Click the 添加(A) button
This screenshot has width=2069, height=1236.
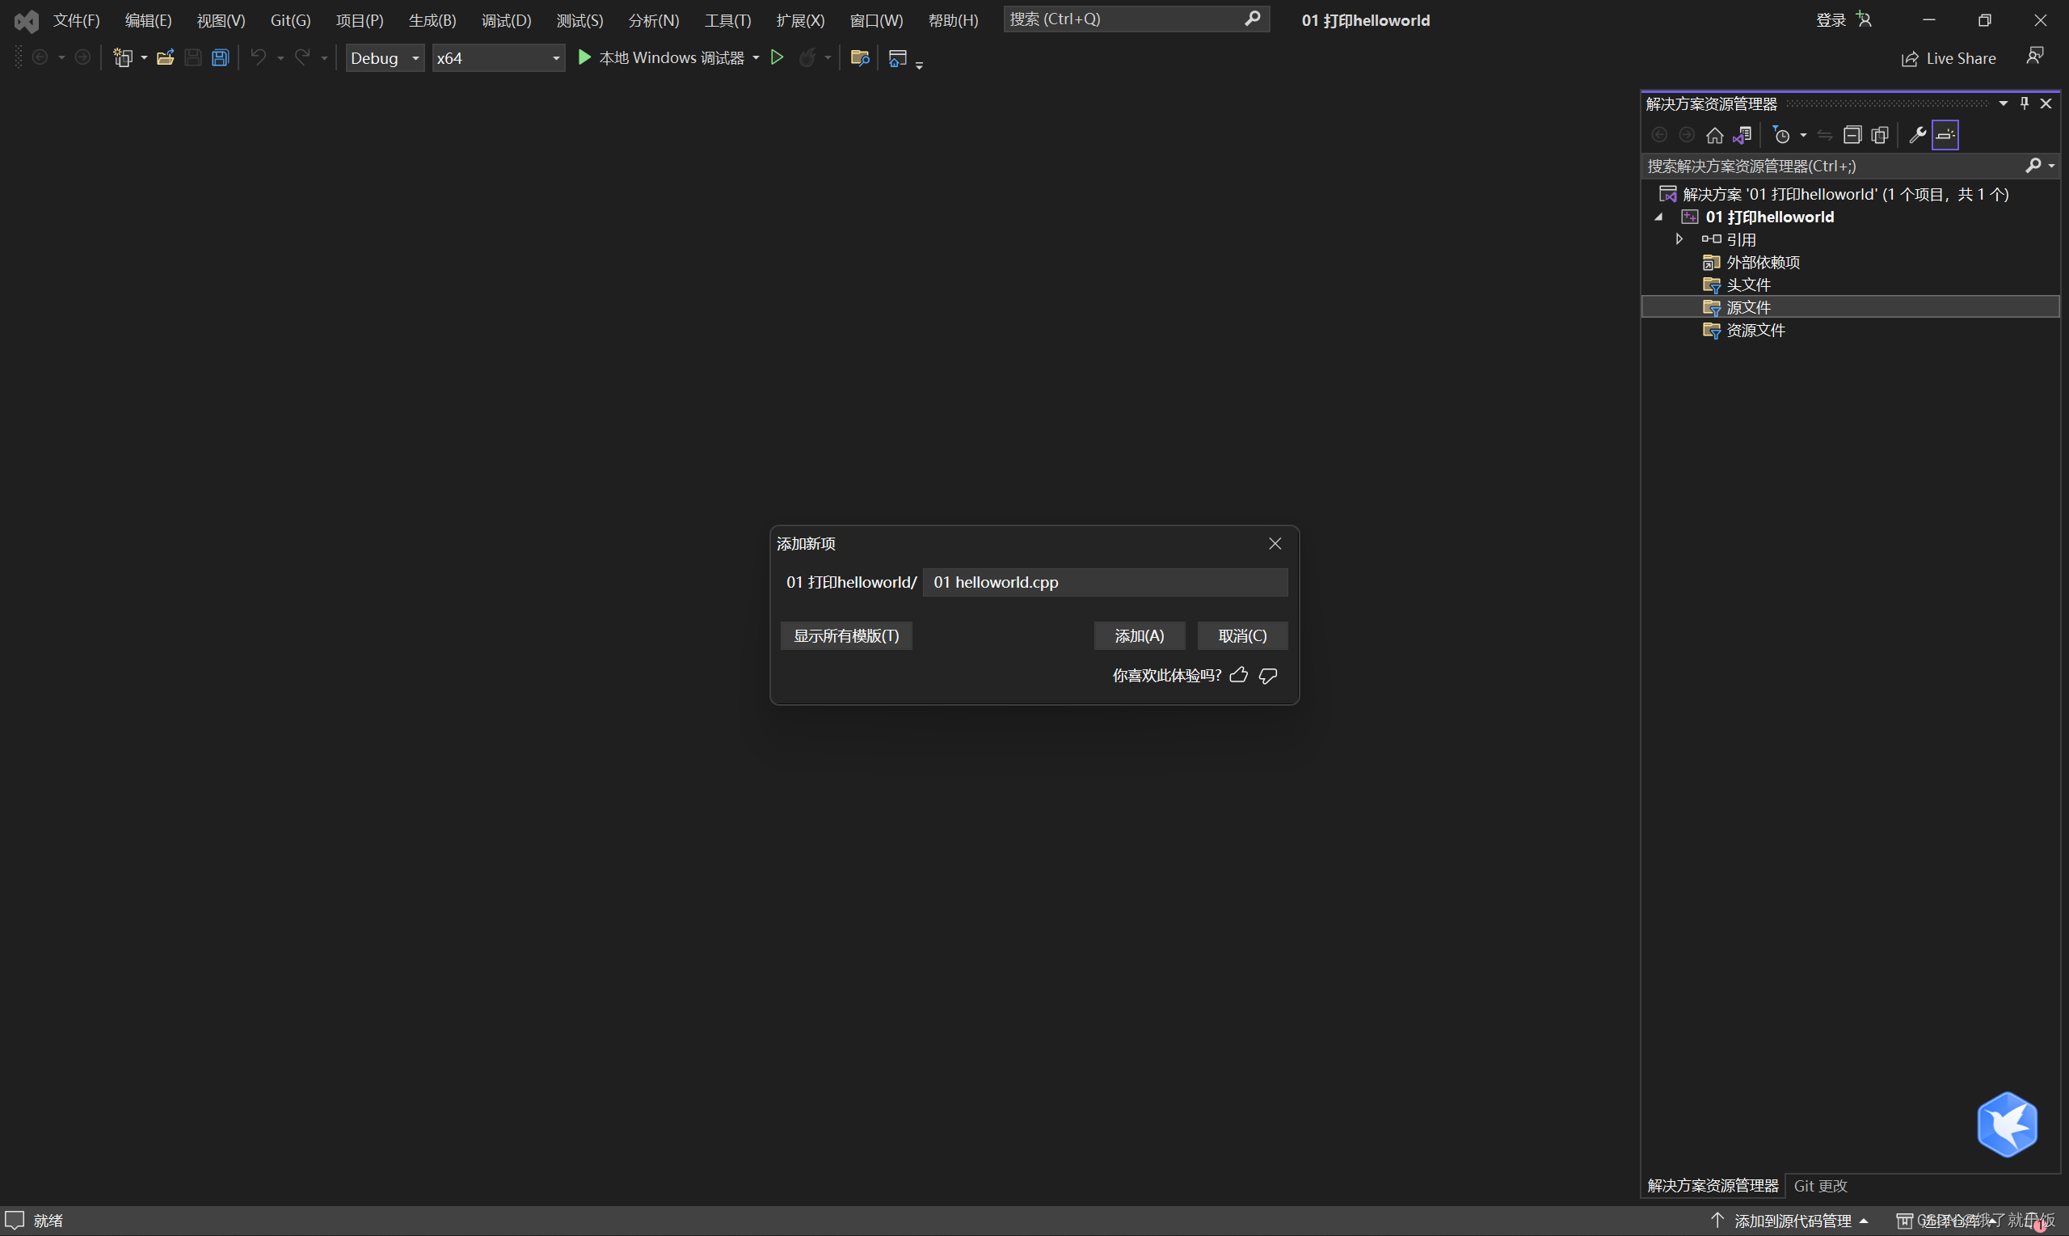[1139, 635]
